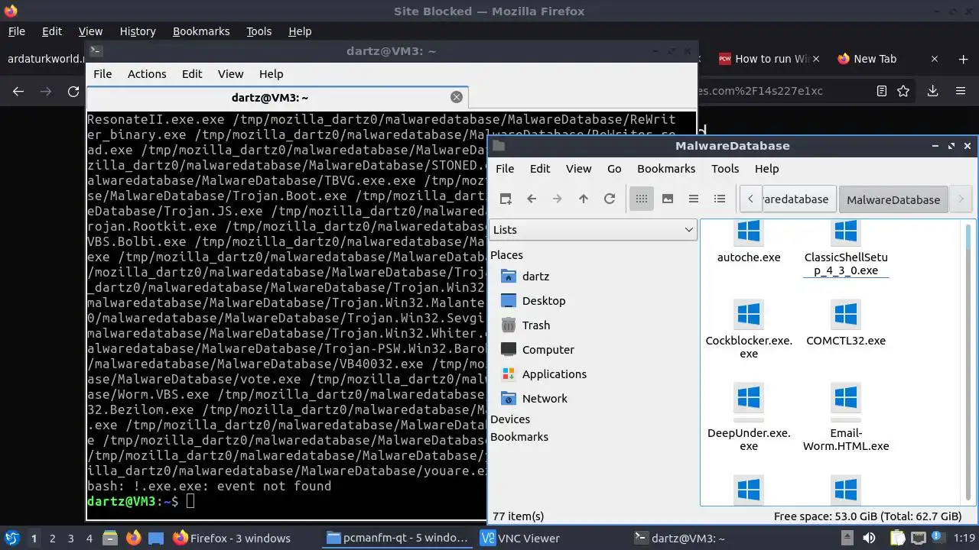Open the terminal Help menu
979x550 pixels.
point(271,74)
